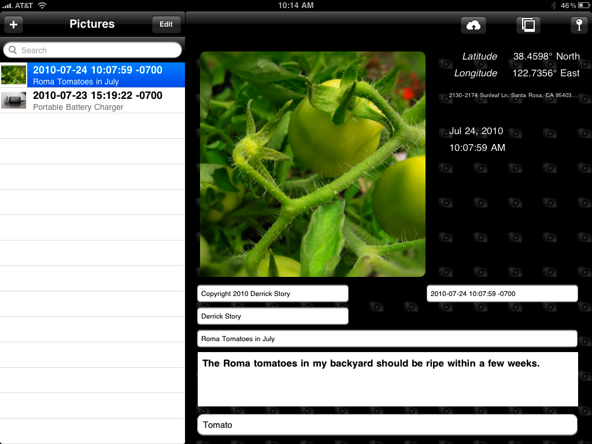Edit the Derrick Story author field
592x444 pixels.
272,316
